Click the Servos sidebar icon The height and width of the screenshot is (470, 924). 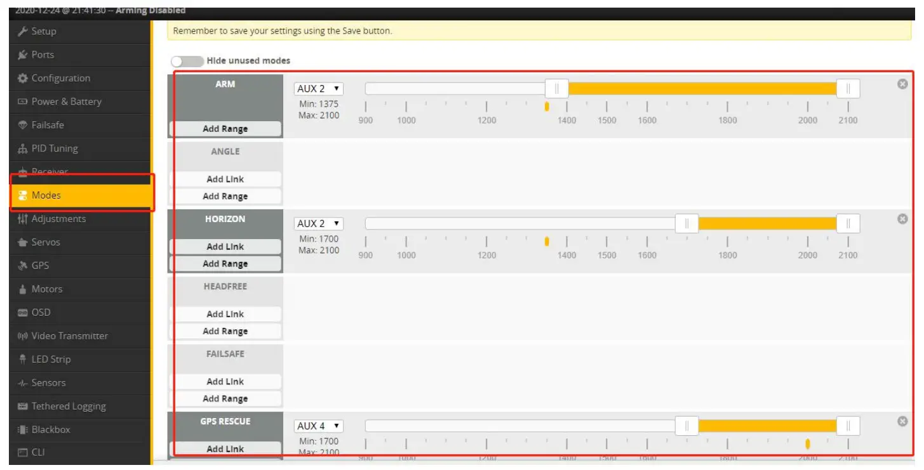tap(23, 242)
